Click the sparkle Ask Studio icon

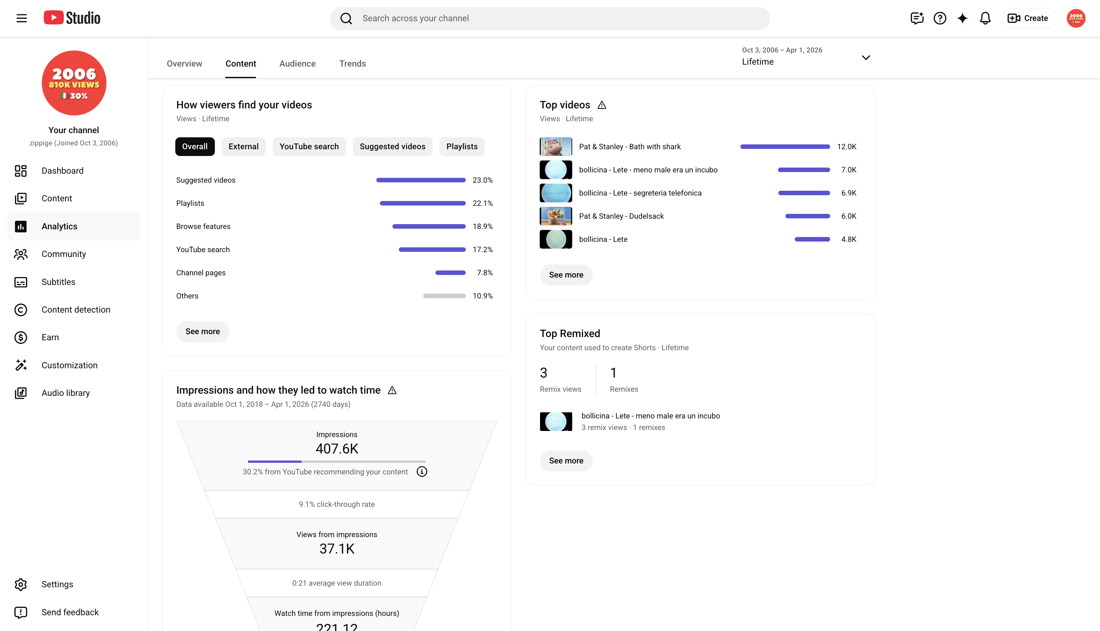962,18
